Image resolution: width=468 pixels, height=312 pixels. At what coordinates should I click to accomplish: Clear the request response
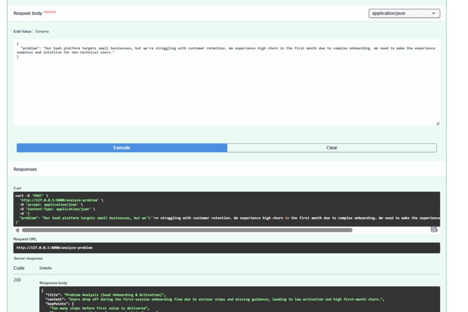[x=332, y=148]
